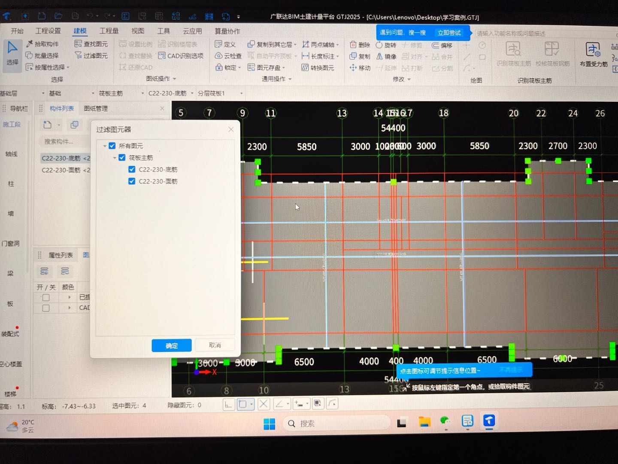618x464 pixels.
Task: Open the 图纸管理 panel tab
Action: tap(96, 109)
